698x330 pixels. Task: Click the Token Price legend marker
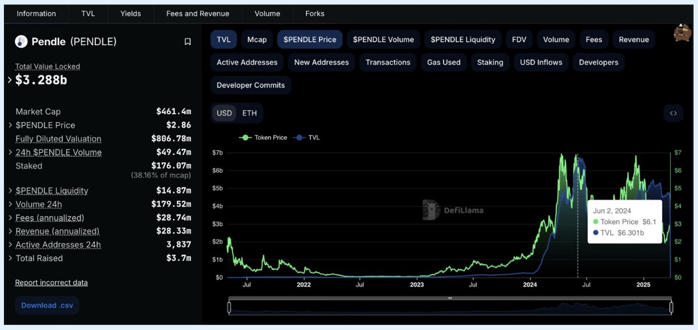[x=245, y=138]
